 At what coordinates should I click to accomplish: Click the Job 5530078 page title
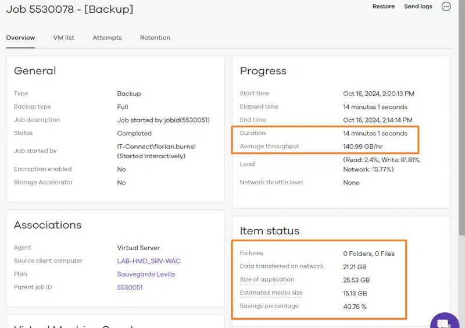pyautogui.click(x=70, y=9)
